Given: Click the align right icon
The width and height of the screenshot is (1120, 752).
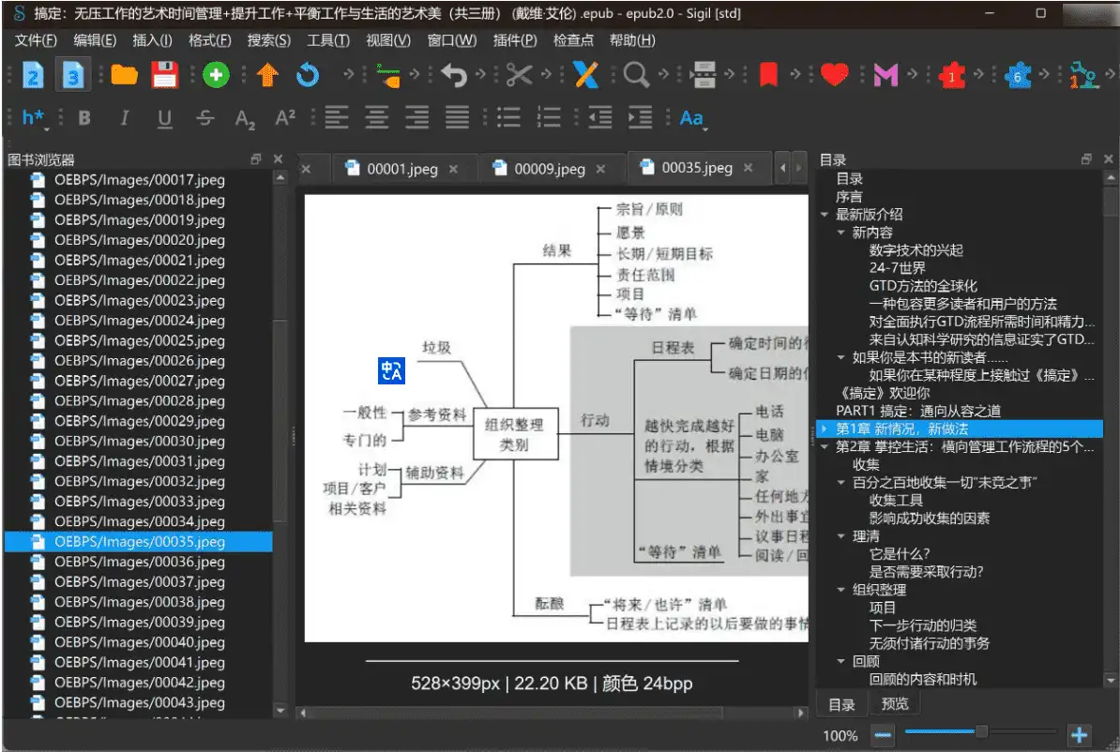Looking at the screenshot, I should pos(417,117).
